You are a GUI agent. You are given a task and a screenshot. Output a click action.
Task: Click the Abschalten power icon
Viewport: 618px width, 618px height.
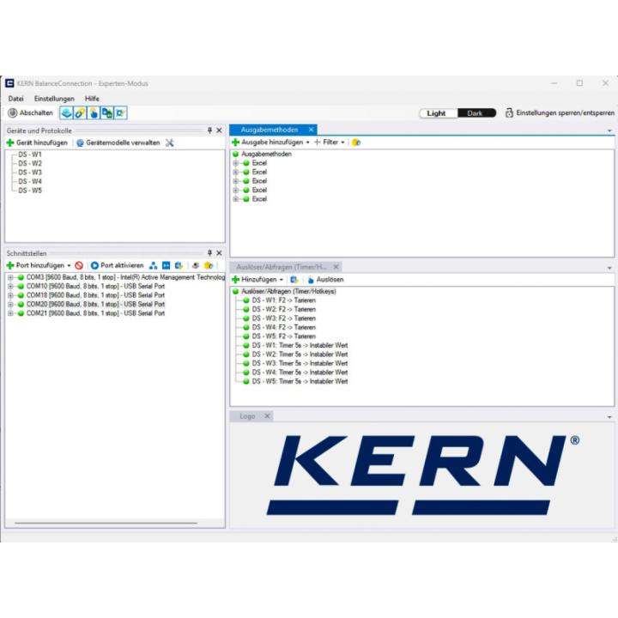click(x=13, y=113)
